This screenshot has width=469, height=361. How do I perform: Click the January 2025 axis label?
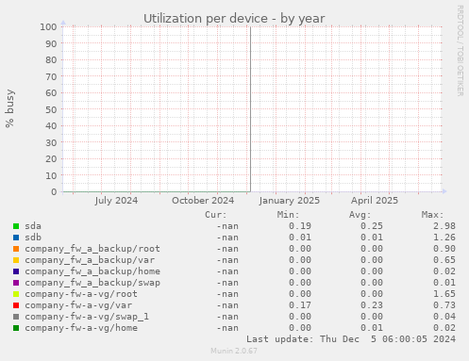pos(290,201)
